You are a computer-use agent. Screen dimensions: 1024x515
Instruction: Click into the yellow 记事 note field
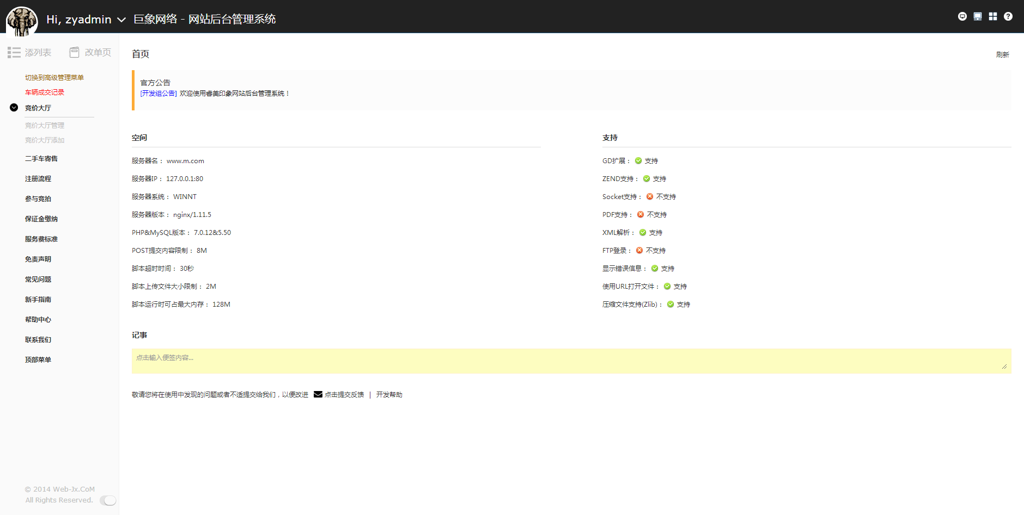[571, 361]
